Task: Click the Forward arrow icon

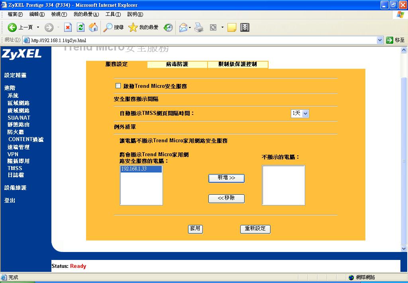Action: coord(49,27)
